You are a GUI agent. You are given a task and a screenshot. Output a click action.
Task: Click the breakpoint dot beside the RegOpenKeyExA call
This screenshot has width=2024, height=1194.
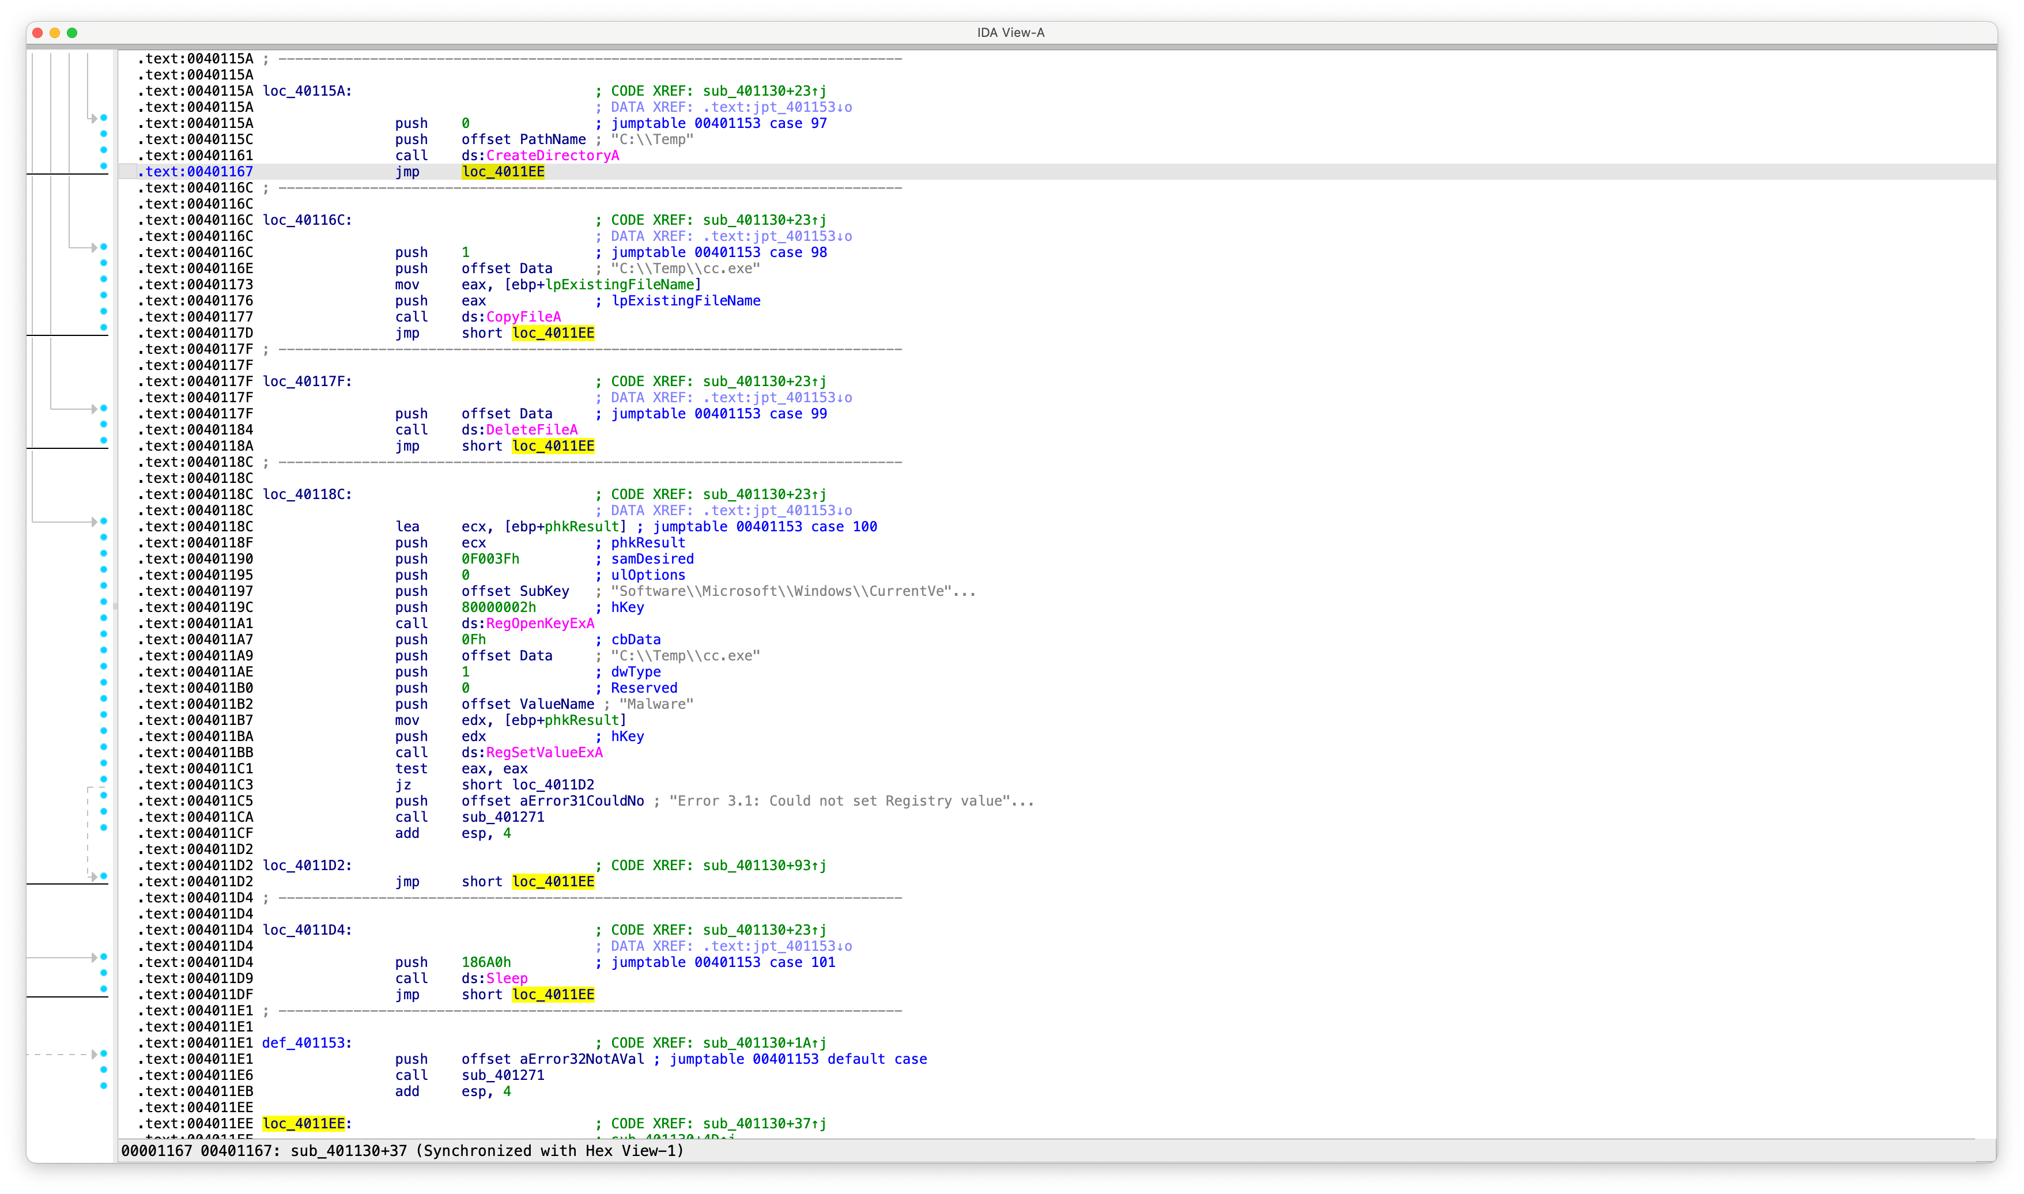[x=104, y=618]
